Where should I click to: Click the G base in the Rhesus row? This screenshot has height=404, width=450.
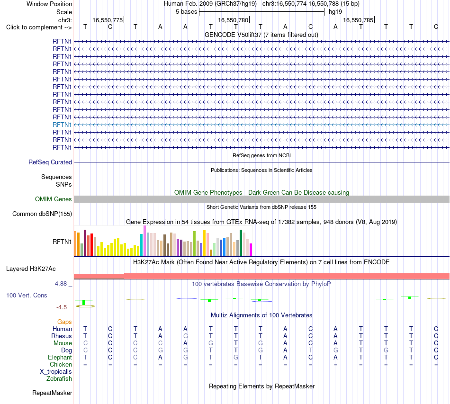click(185, 336)
